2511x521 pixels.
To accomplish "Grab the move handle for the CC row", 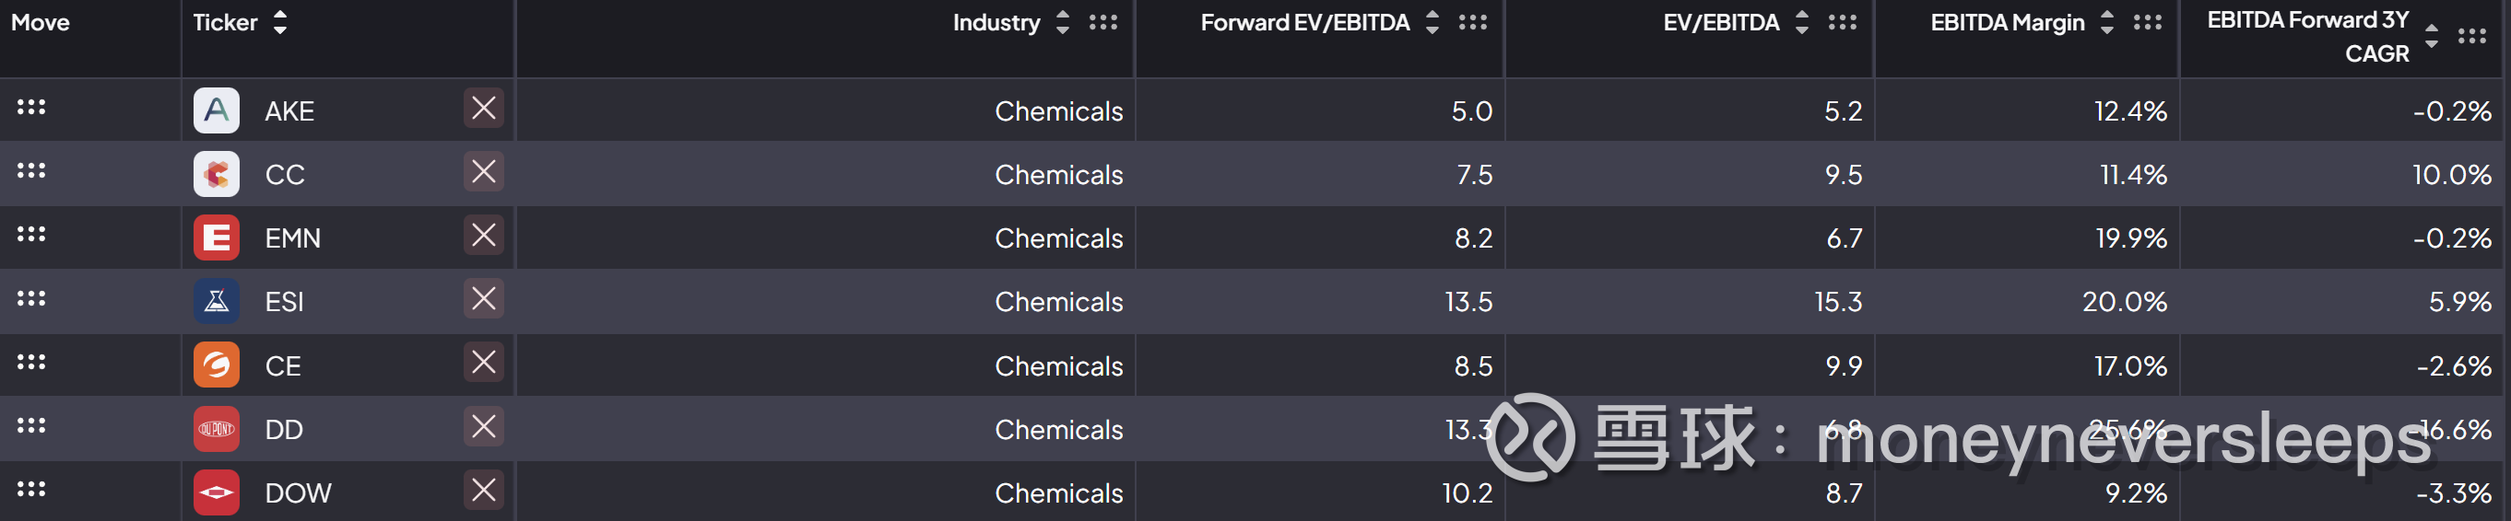I will pos(31,170).
